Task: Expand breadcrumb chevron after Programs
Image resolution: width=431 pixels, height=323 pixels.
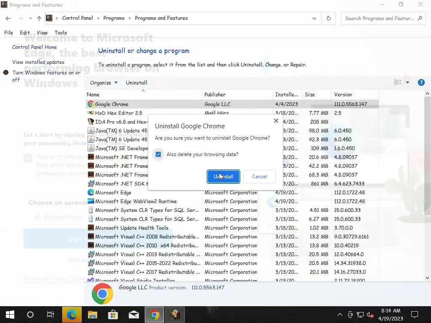Action: (x=130, y=18)
